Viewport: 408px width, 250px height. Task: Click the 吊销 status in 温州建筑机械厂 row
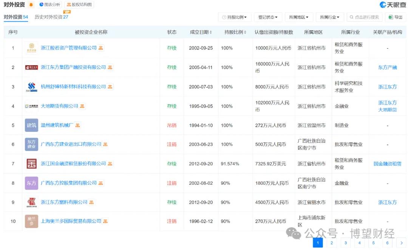click(x=172, y=125)
